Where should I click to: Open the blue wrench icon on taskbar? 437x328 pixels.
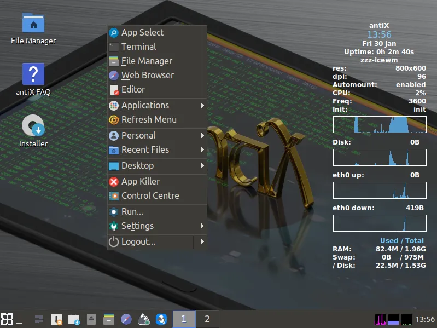[x=161, y=319]
